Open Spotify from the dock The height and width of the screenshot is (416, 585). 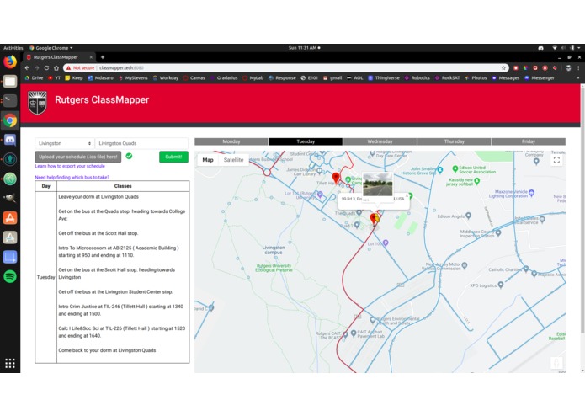tap(10, 276)
